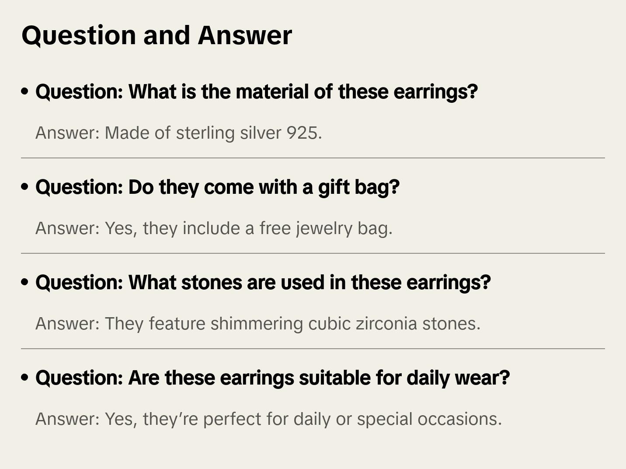Click the divider line below the jewelry bag answer
The image size is (626, 469).
point(313,253)
